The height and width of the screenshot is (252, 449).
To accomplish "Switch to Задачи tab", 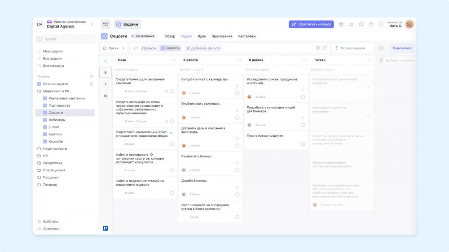I will point(186,36).
